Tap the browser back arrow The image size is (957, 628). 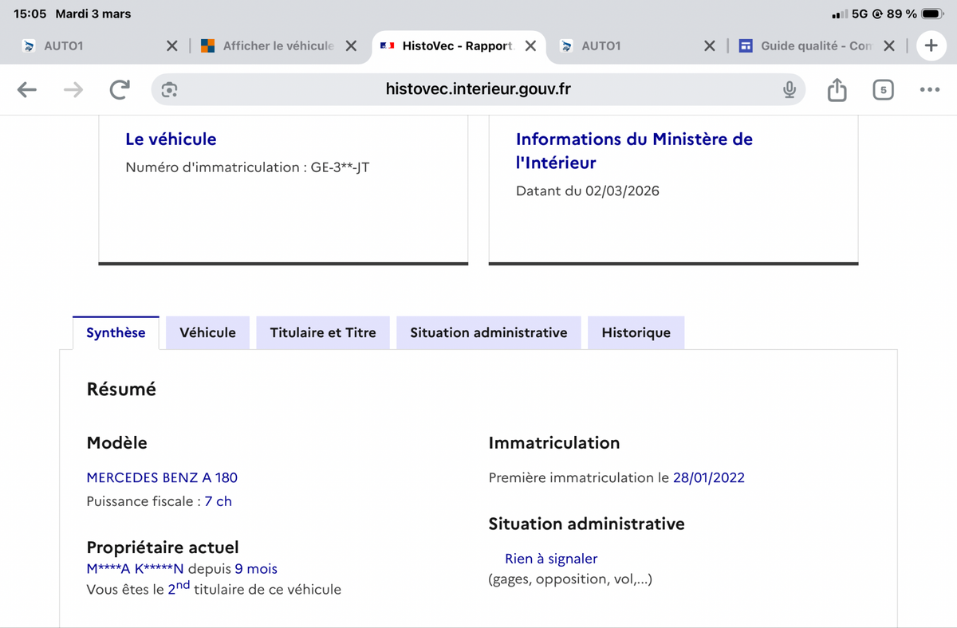pyautogui.click(x=27, y=90)
